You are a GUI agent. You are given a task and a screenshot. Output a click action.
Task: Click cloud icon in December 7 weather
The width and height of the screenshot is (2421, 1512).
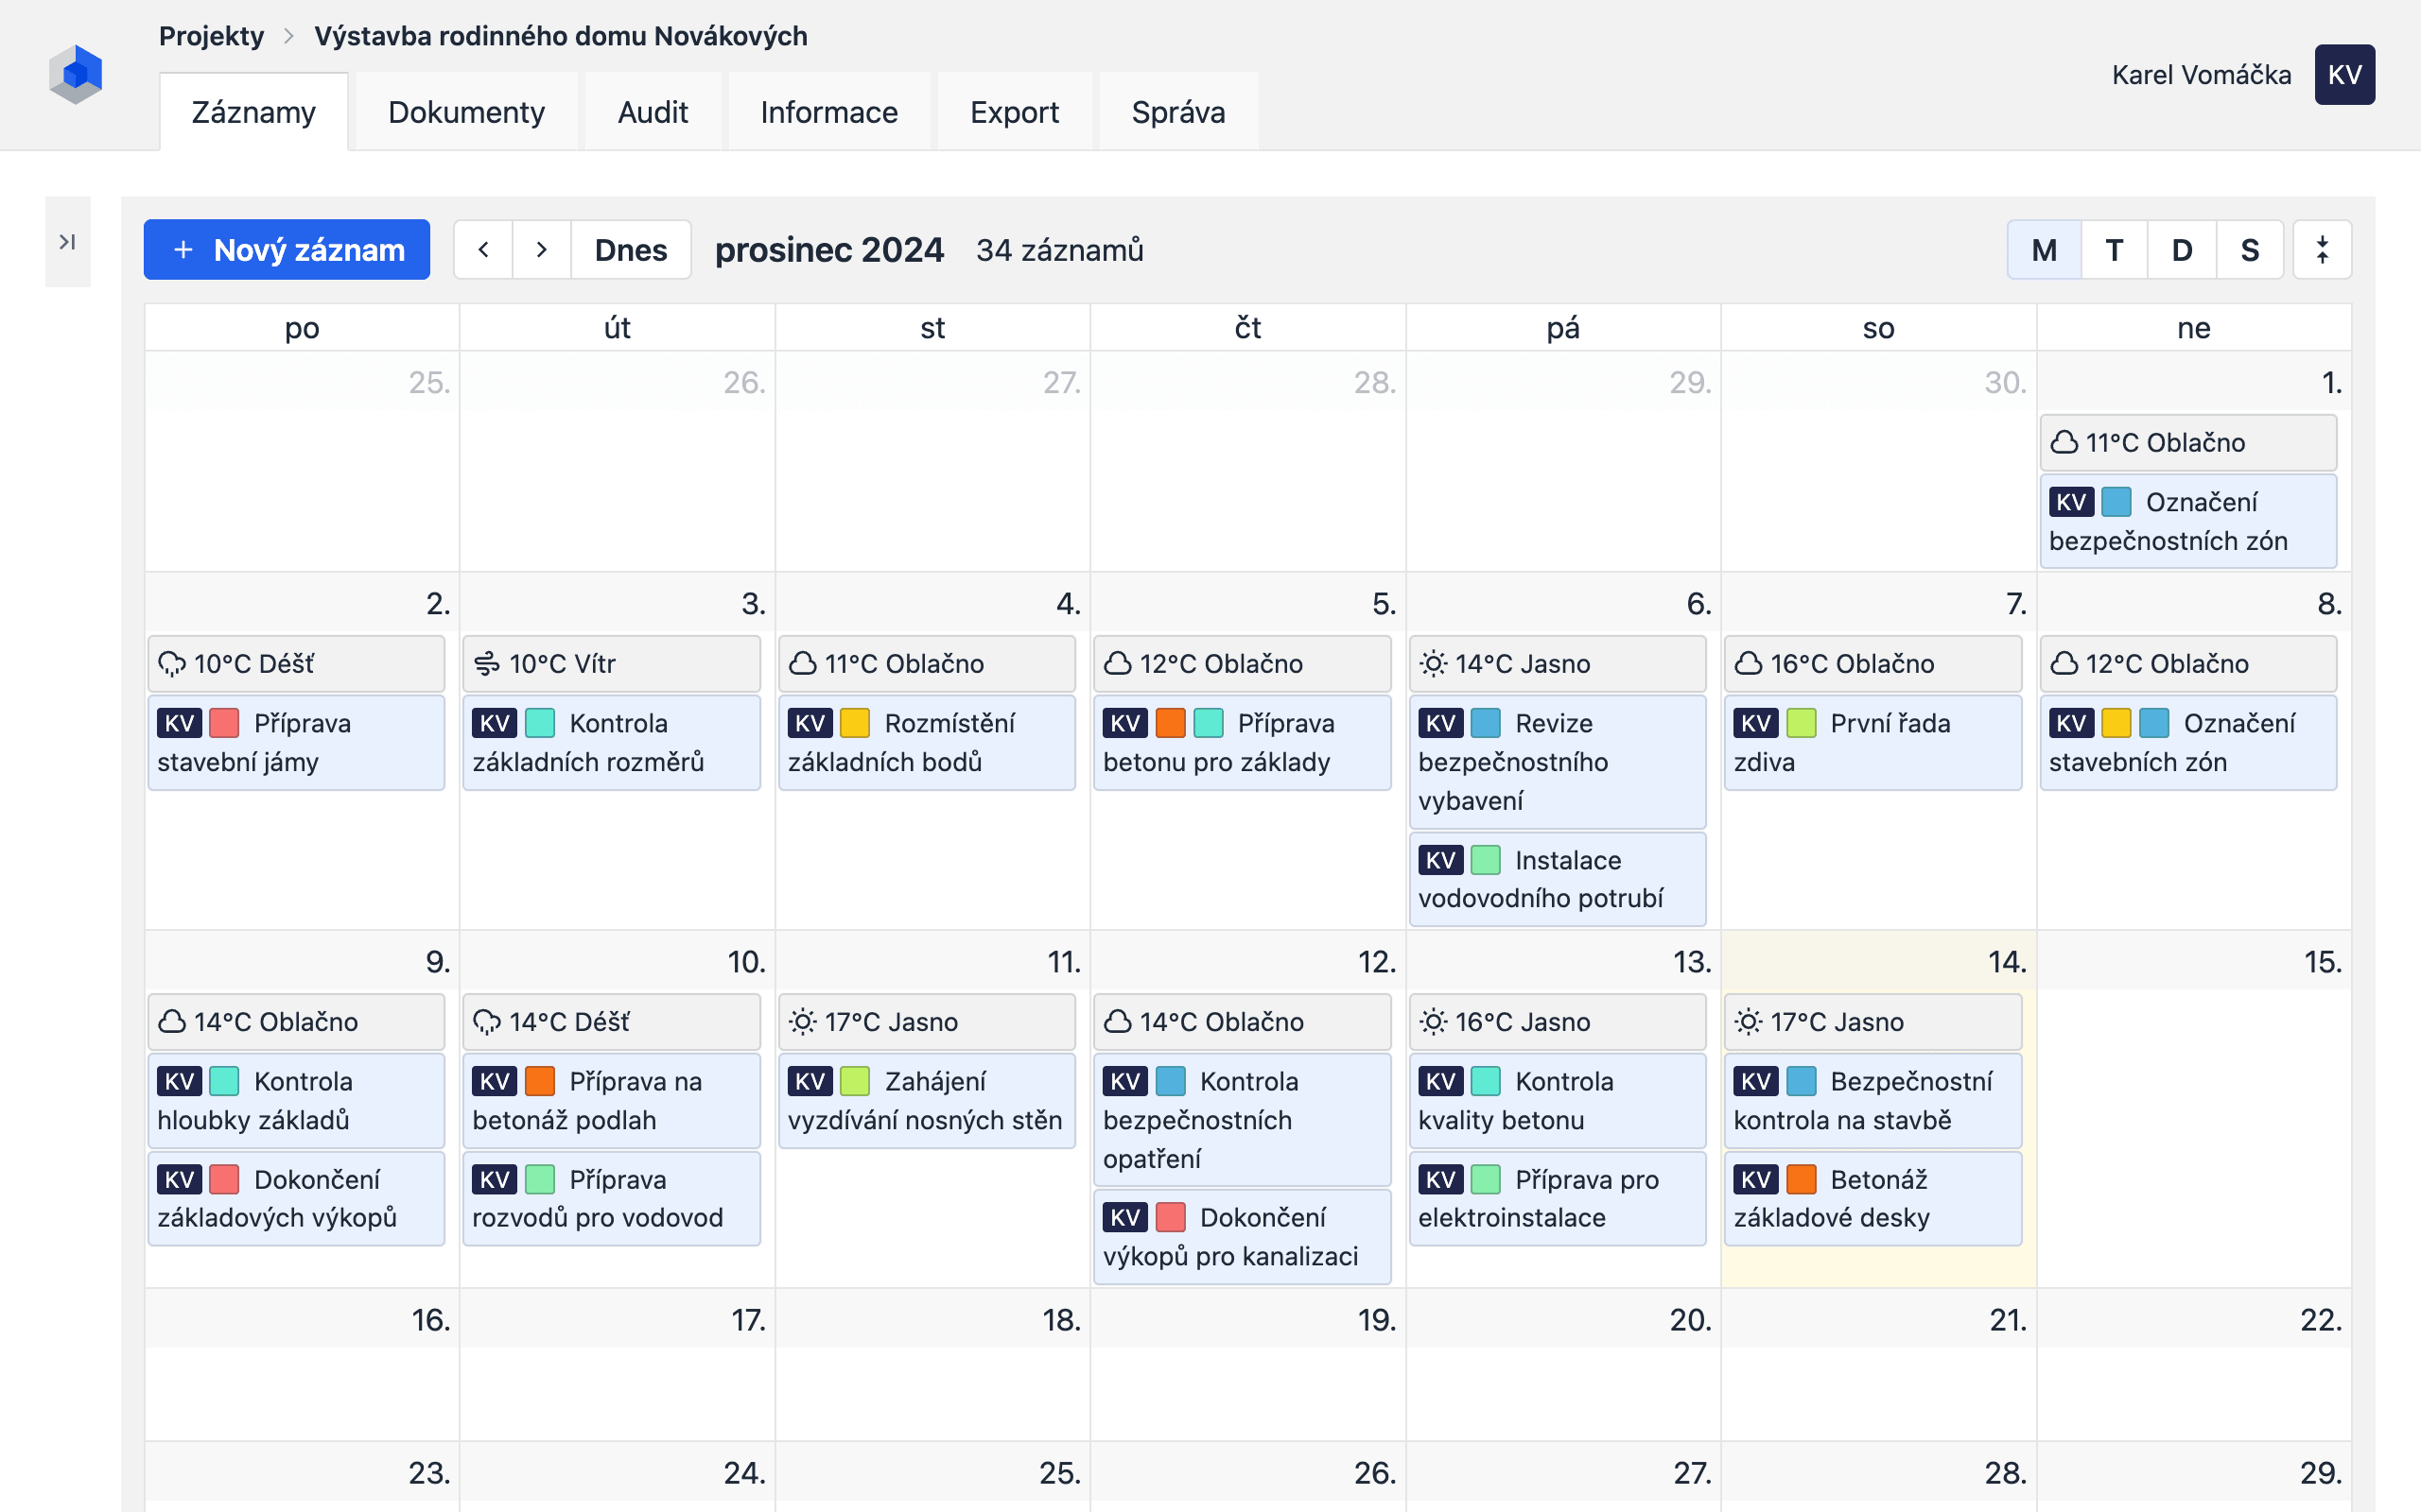1749,664
